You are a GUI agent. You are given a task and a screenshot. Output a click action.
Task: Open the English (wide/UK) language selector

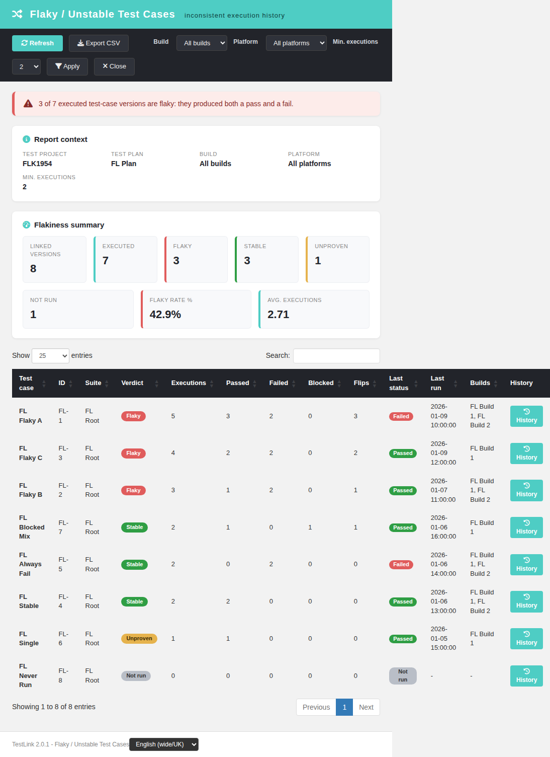click(164, 744)
